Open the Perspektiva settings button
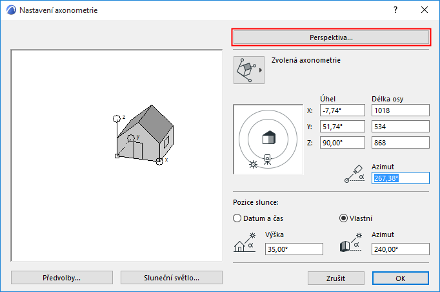The height and width of the screenshot is (292, 440). tap(331, 37)
